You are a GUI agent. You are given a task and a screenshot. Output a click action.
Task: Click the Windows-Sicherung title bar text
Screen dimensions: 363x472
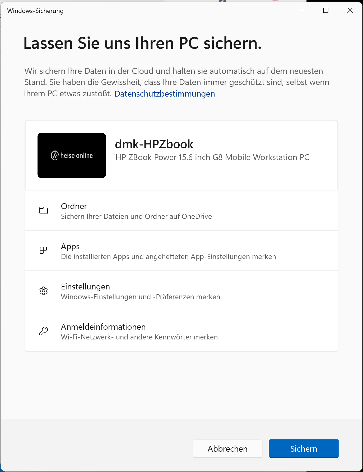35,11
